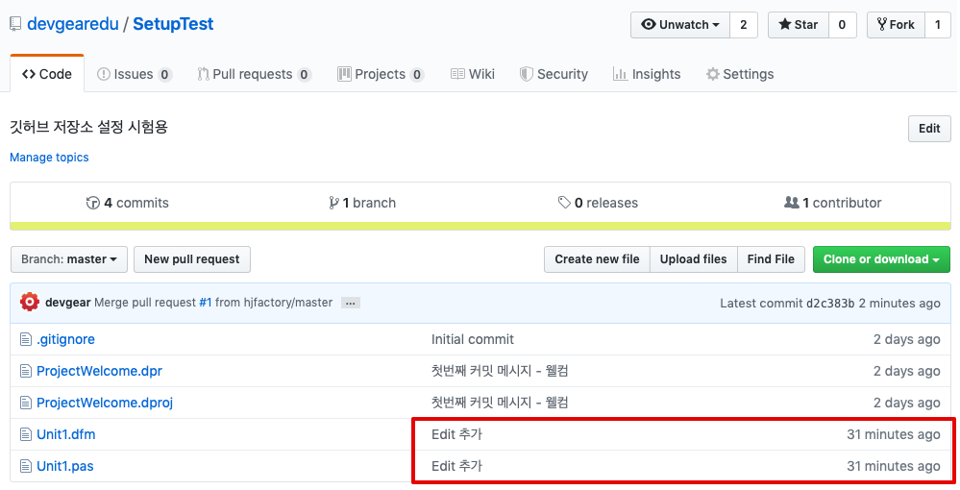Open the Pull requests tab
960x490 pixels.
(254, 74)
